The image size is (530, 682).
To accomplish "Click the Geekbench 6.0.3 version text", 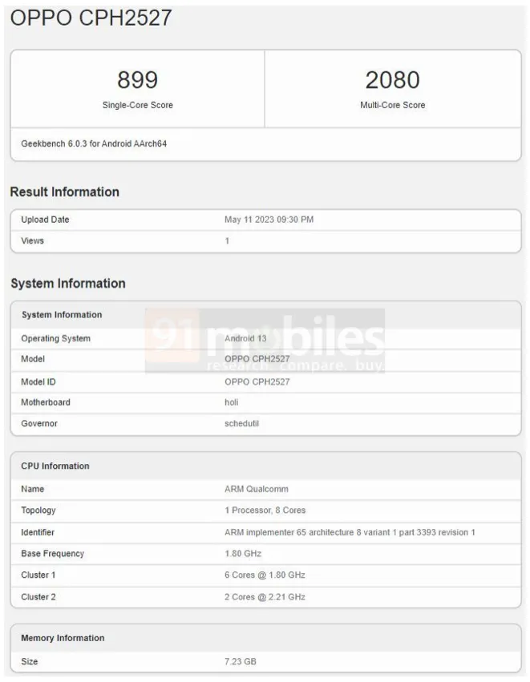I will [94, 144].
